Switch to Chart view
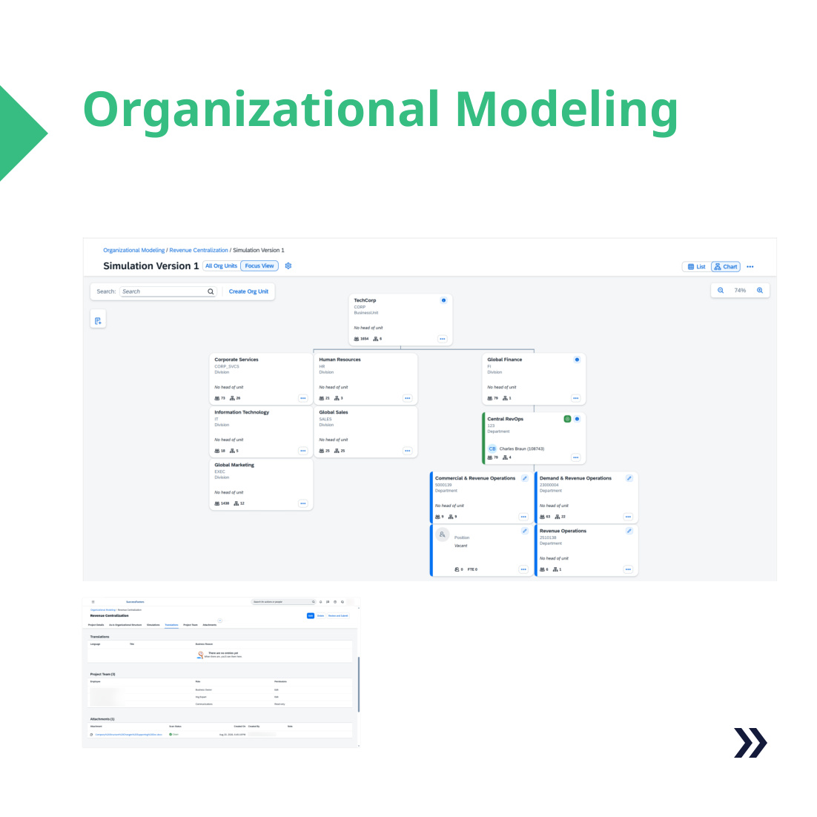The width and height of the screenshot is (817, 817). (726, 267)
